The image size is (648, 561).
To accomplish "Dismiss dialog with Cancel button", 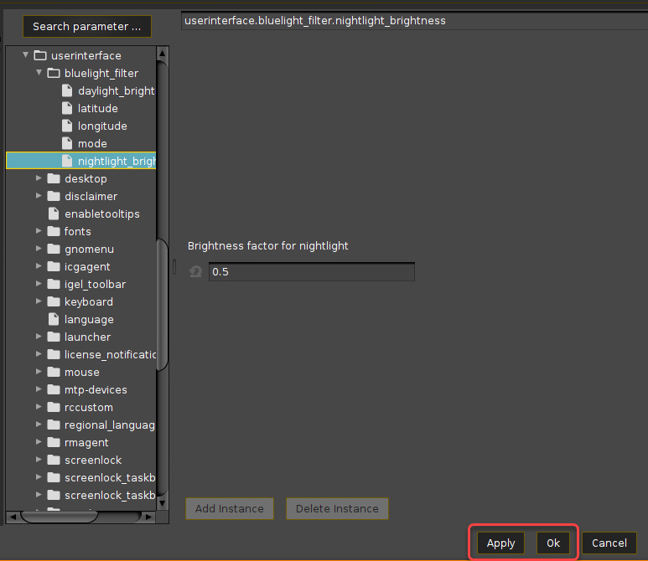I will (609, 543).
